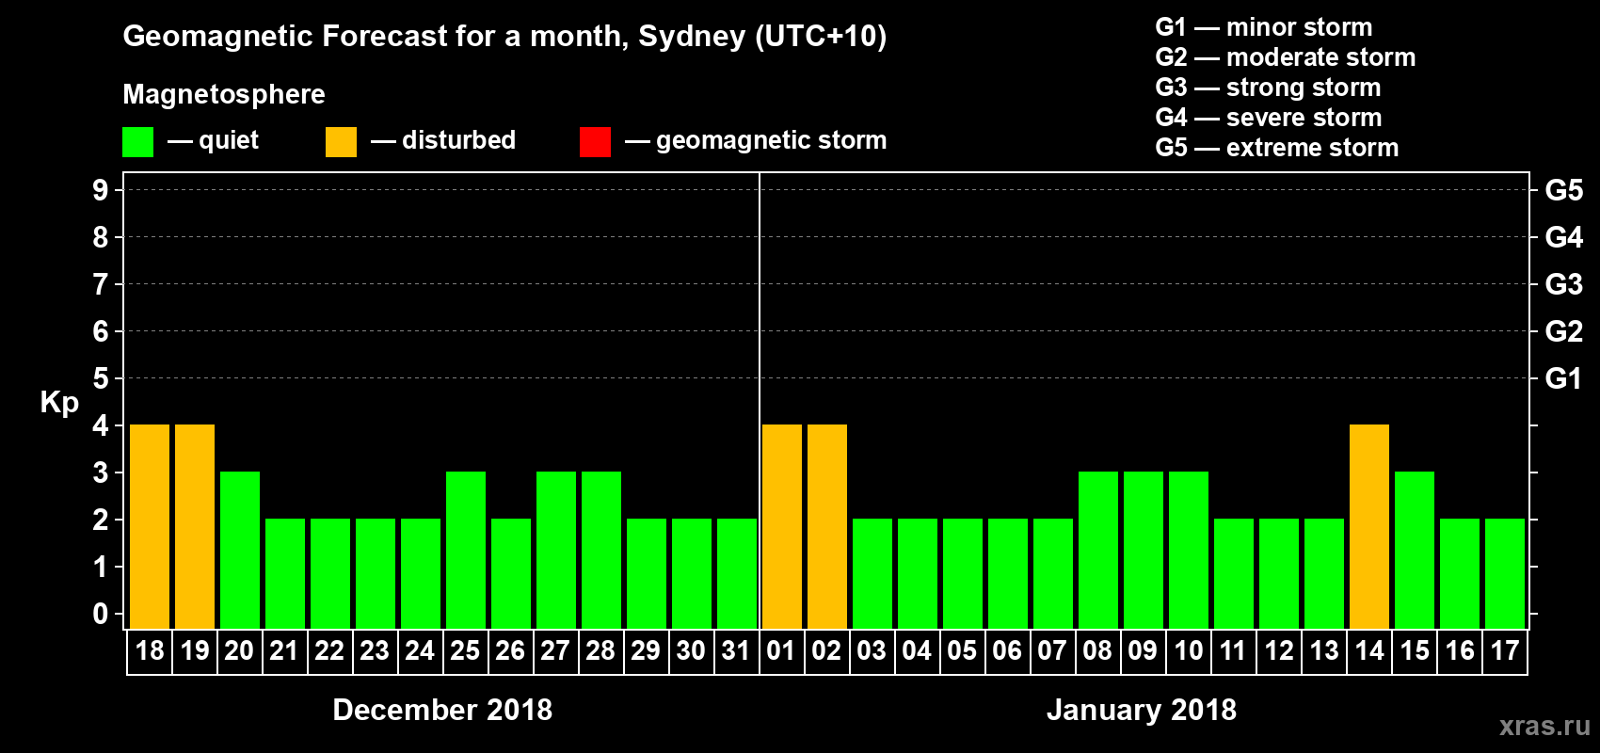Click the 5 tick on Kp axis

[101, 378]
